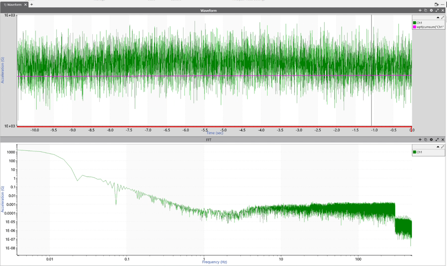The image size is (447, 266).
Task: Click the Time (sec) axis label
Action: pyautogui.click(x=215, y=133)
